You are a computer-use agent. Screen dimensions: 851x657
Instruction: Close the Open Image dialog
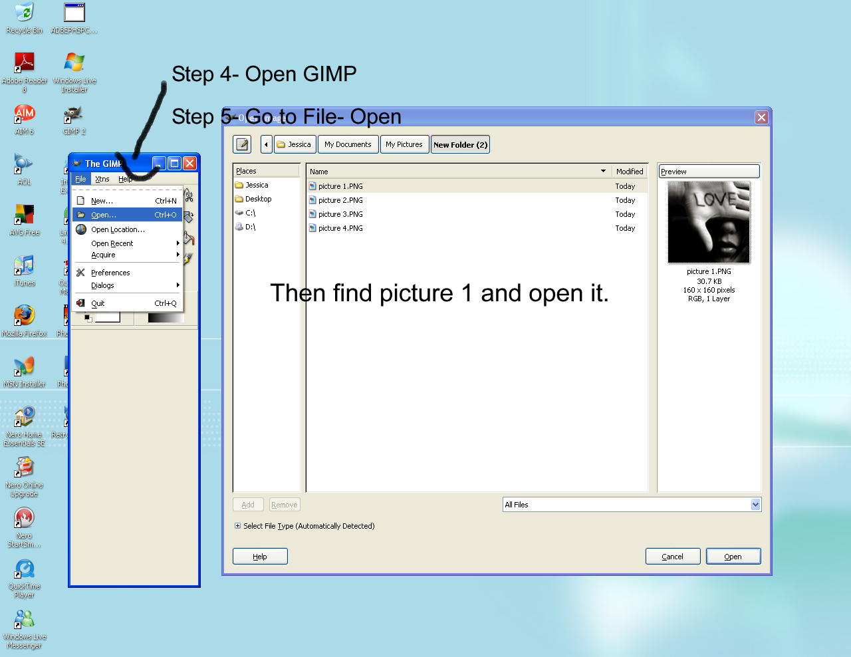pos(761,117)
